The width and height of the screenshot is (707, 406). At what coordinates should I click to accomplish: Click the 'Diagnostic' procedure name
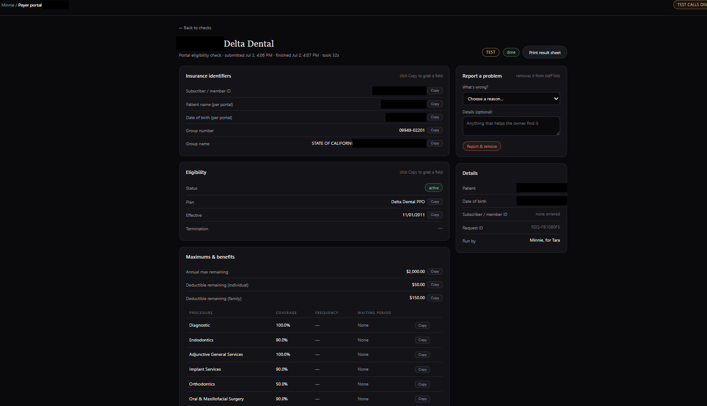[x=200, y=325]
